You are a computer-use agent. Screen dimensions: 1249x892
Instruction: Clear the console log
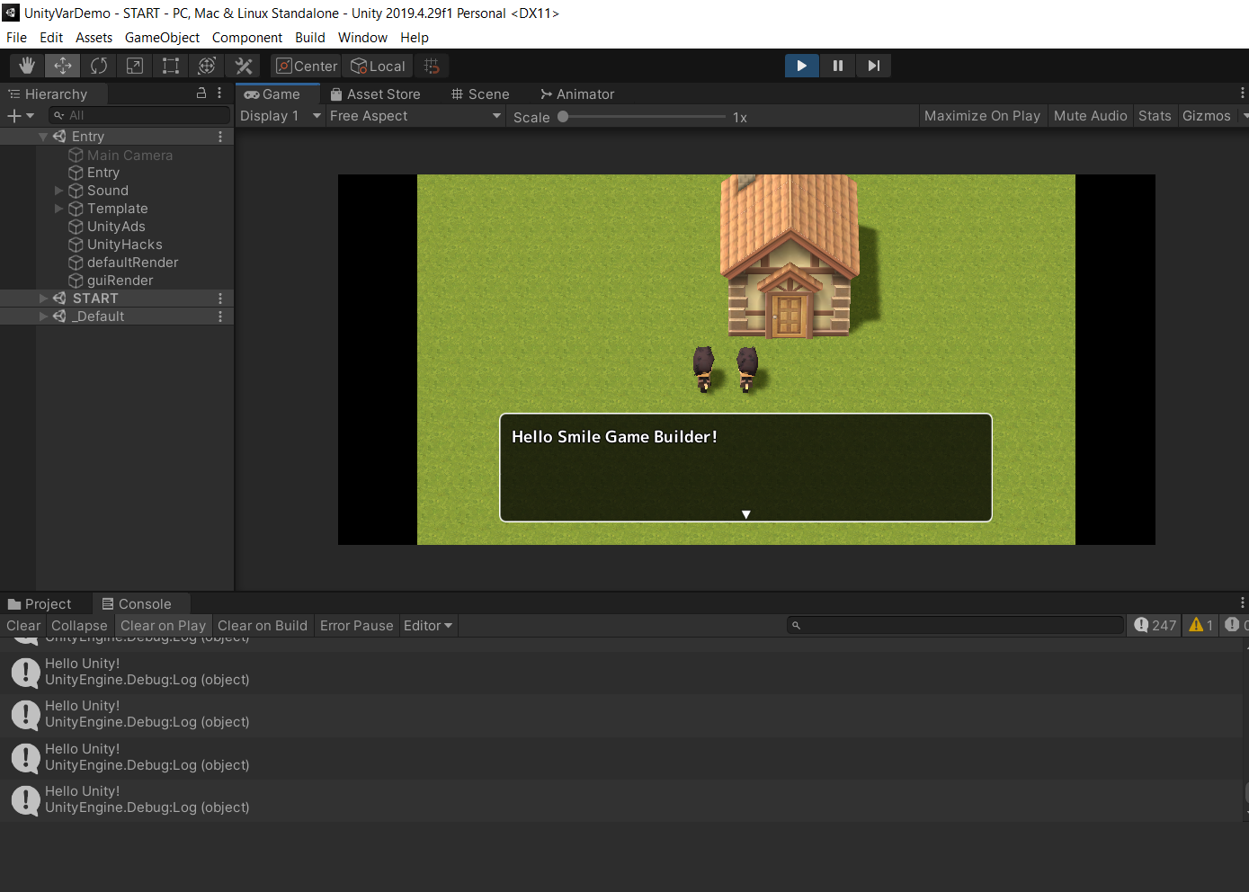click(23, 626)
